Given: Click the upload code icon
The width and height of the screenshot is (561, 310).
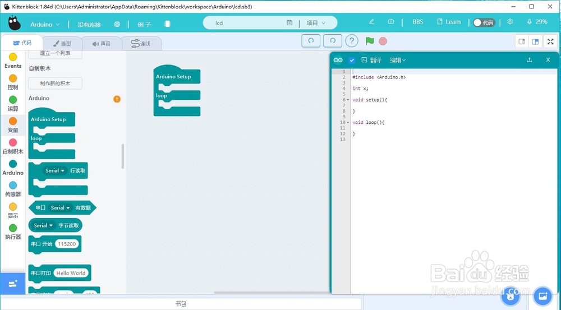Looking at the screenshot, I should click(x=530, y=60).
